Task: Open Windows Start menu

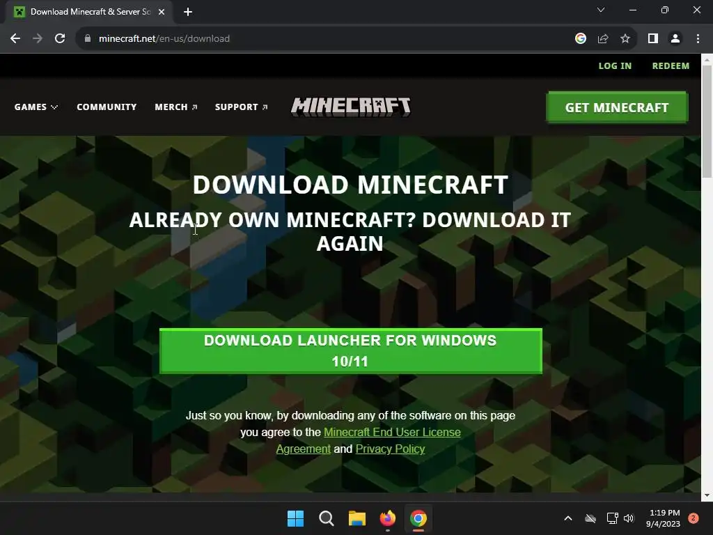Action: coord(295,518)
